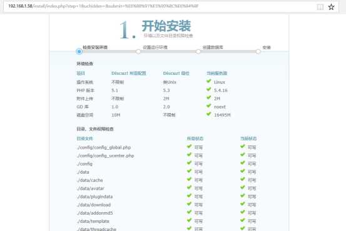Click required-status check for config_ucenter.php
Viewport: 346px width, 231px height.
[x=189, y=155]
